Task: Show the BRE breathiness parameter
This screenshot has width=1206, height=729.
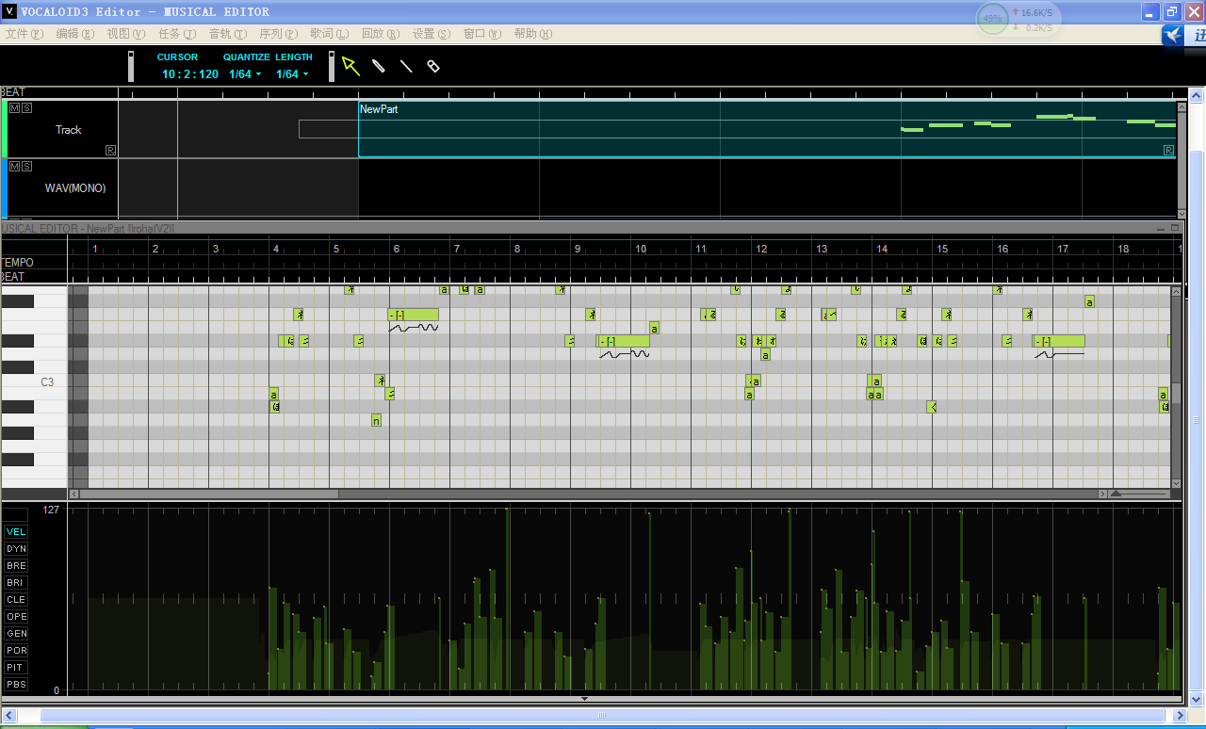Action: click(16, 566)
